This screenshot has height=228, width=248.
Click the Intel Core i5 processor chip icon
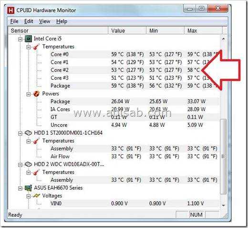[28, 39]
